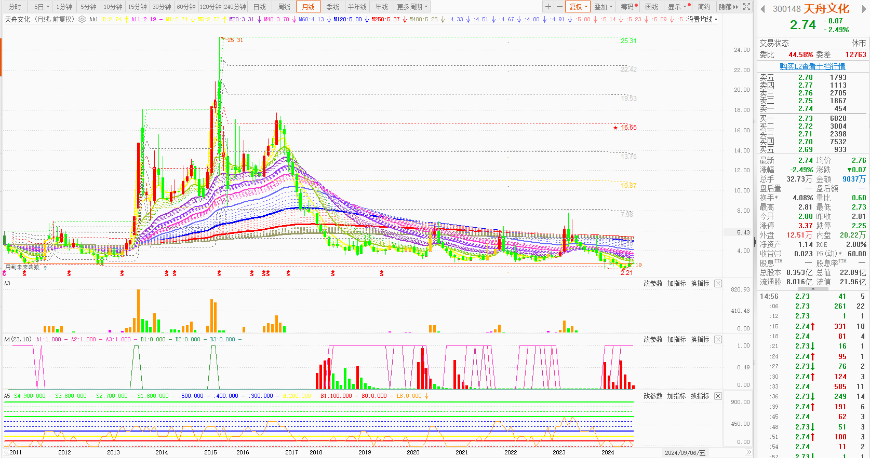Click 购买L2查看十档行情 link

(812, 66)
